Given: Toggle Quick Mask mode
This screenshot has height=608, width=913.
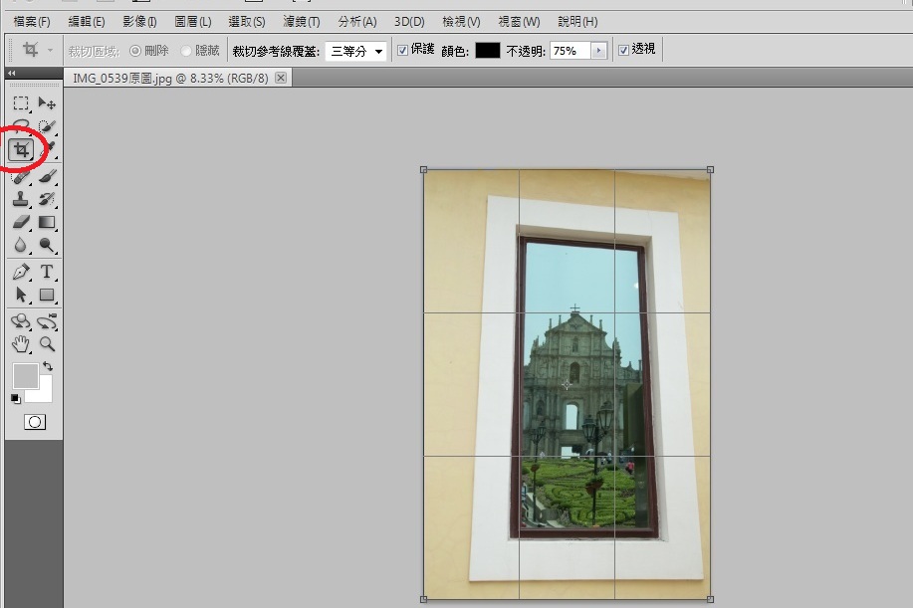Looking at the screenshot, I should pyautogui.click(x=35, y=422).
